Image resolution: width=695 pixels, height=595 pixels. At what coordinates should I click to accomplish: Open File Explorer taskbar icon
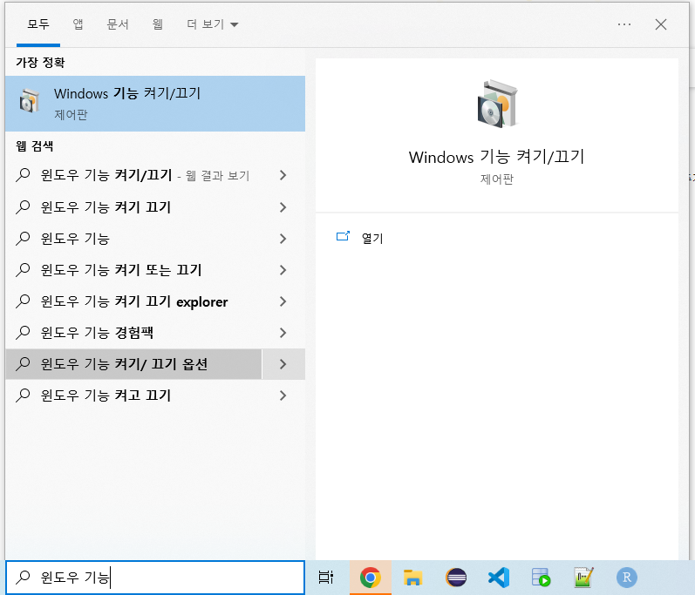412,578
